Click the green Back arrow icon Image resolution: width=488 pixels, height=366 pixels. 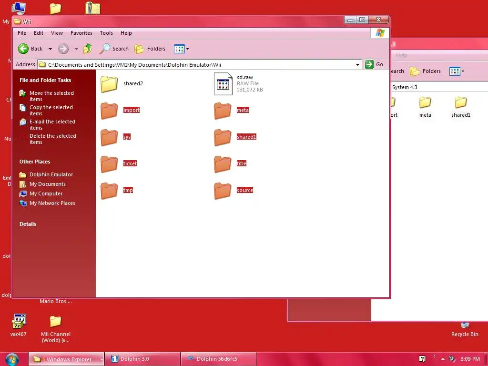[x=23, y=49]
